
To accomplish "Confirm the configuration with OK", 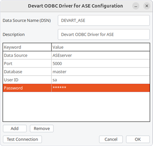I will (x=138, y=139).
